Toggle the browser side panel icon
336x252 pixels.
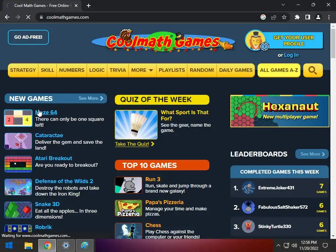pos(308,17)
